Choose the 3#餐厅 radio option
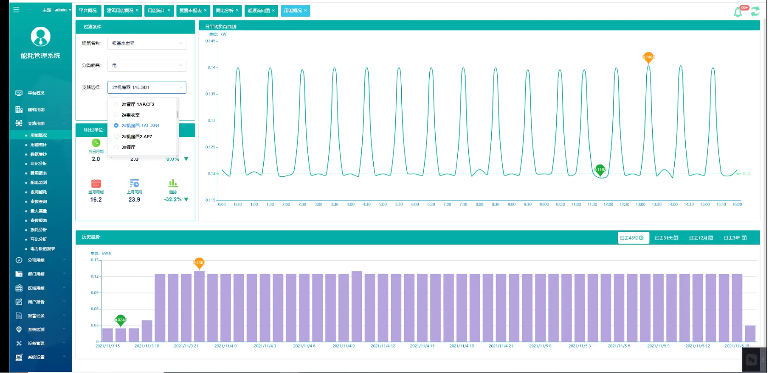 click(x=116, y=147)
